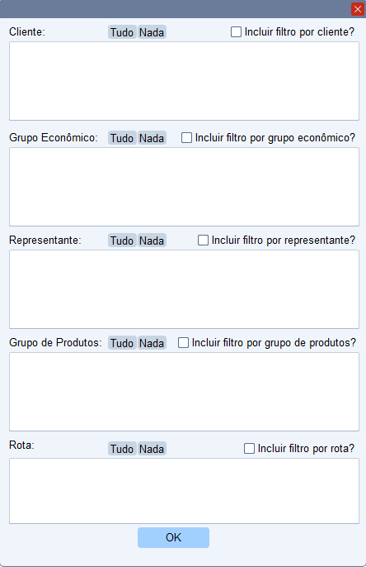Screen dimensions: 366x567
Task: Click inside the Cliente list box
Action: coord(185,81)
